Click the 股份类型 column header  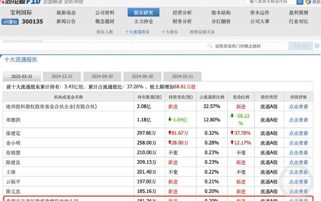tap(269, 97)
